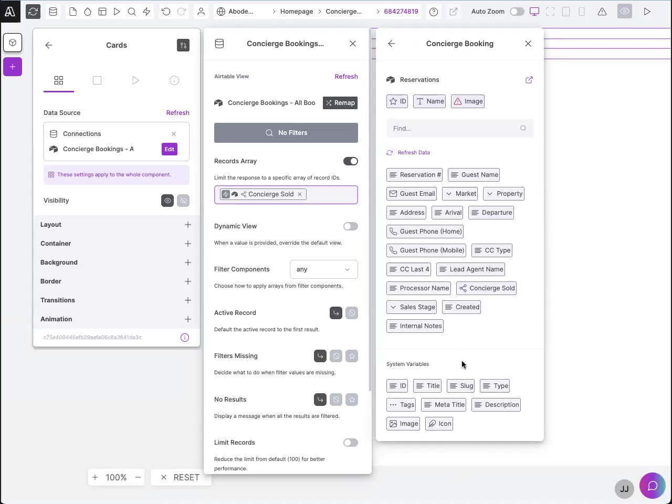The height and width of the screenshot is (504, 672).
Task: Click the Remap button
Action: [340, 103]
